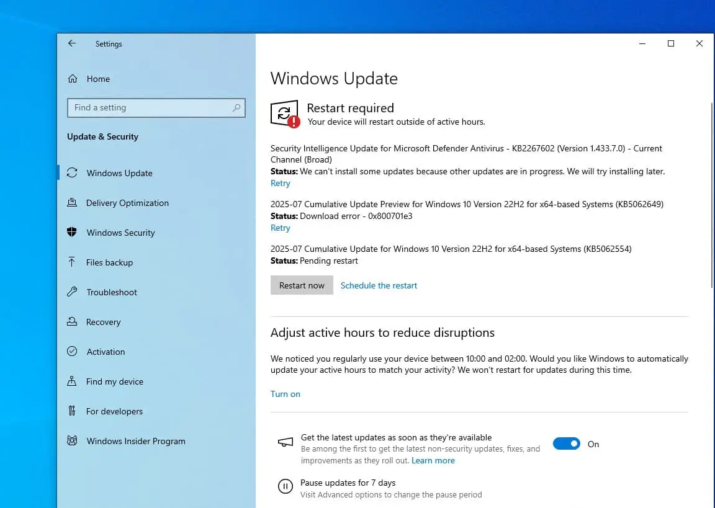The height and width of the screenshot is (508, 715).
Task: Click the Restart required status icon
Action: pos(285,114)
